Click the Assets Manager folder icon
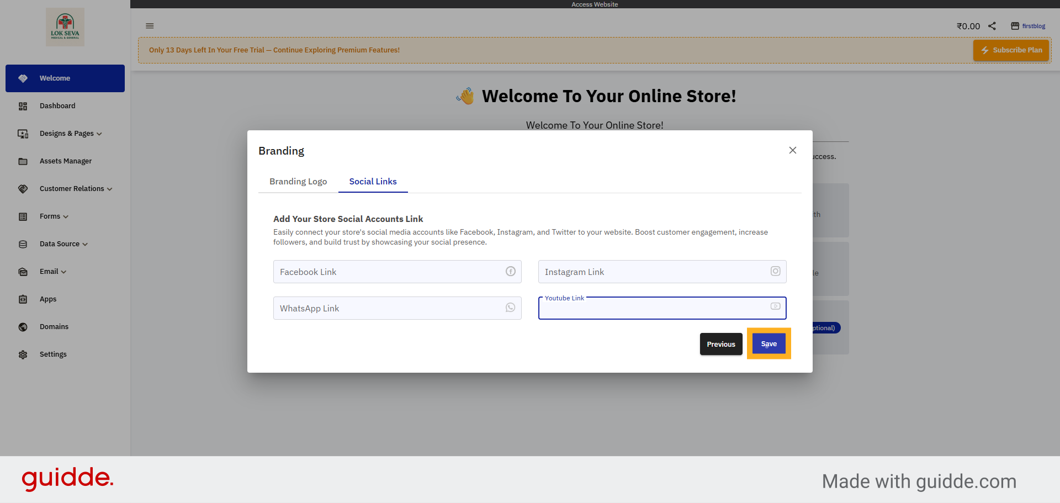The width and height of the screenshot is (1060, 503). pyautogui.click(x=23, y=161)
